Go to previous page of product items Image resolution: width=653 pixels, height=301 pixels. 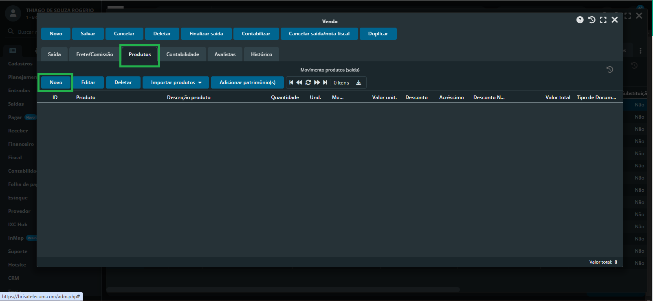299,82
